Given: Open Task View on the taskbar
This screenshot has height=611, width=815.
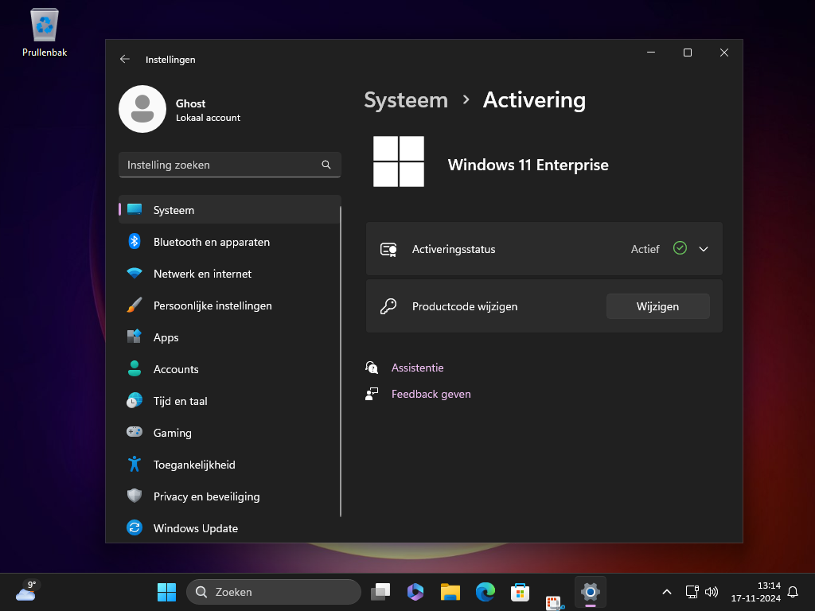Looking at the screenshot, I should coord(380,592).
